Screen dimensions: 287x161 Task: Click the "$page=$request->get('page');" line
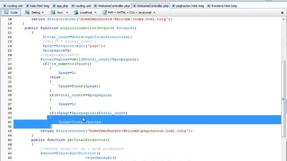[x=74, y=46]
